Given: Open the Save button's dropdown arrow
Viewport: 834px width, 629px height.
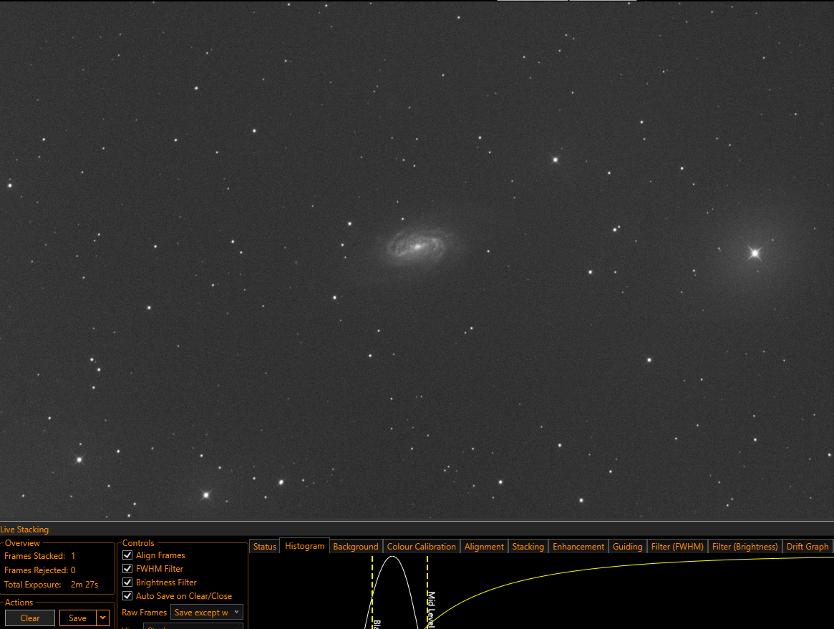Looking at the screenshot, I should (102, 618).
